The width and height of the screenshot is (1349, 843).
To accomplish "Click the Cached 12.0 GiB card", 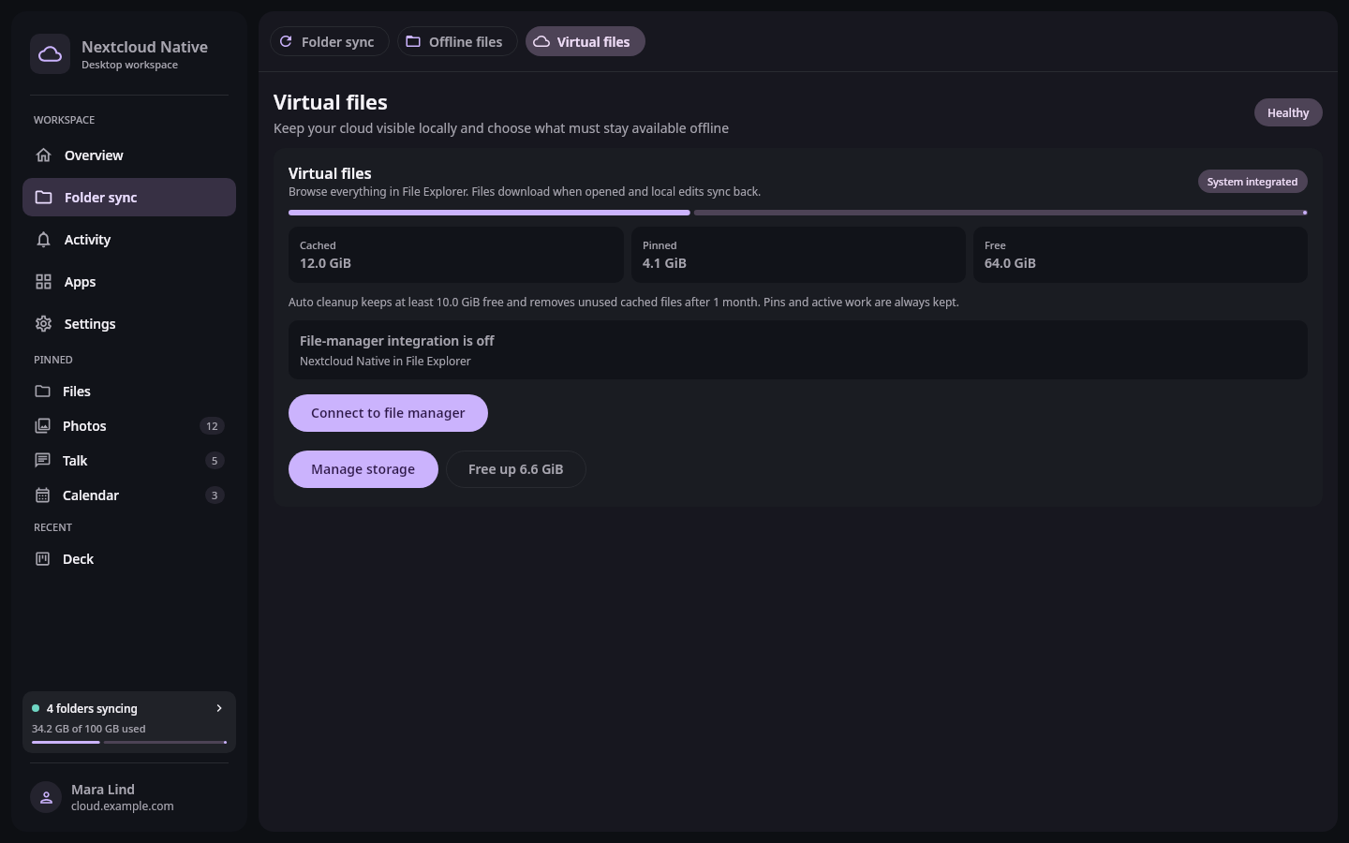I will [456, 255].
